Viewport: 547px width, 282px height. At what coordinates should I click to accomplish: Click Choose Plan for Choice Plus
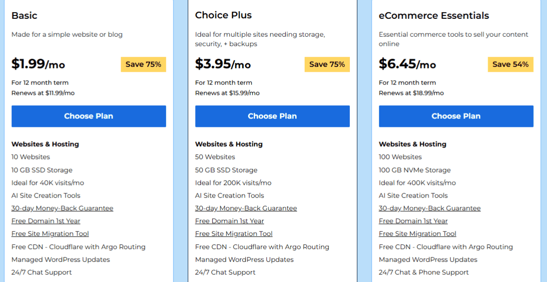[x=272, y=116]
